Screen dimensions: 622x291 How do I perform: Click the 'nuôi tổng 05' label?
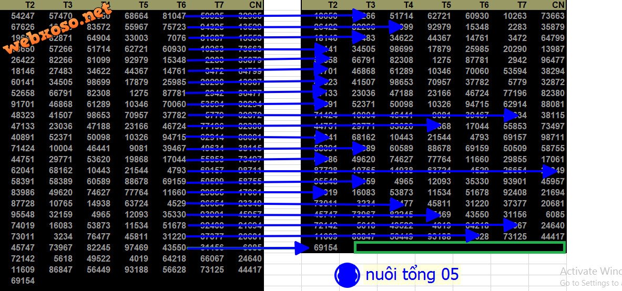point(412,274)
